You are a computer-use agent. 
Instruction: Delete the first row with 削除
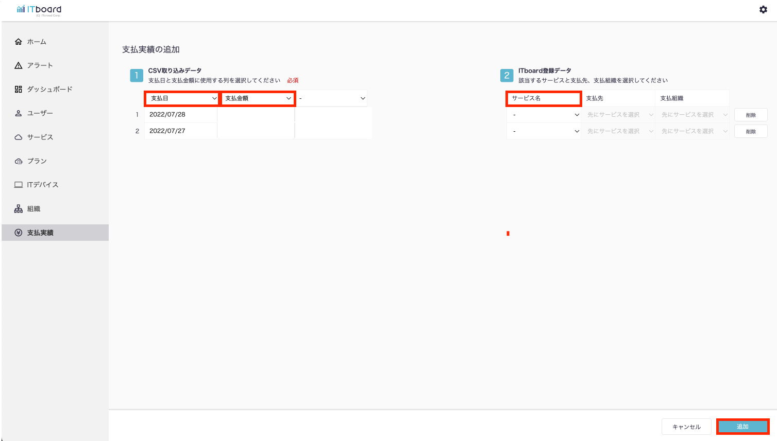click(751, 115)
